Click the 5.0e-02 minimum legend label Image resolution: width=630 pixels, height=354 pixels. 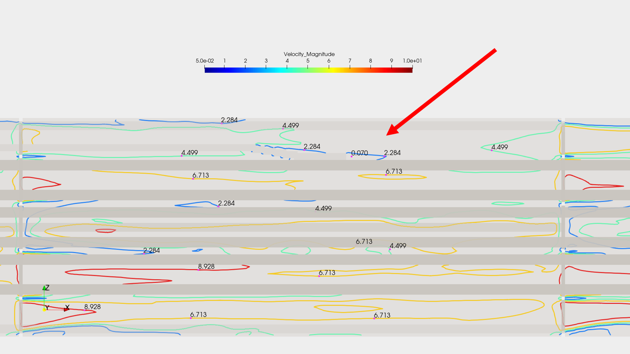(205, 61)
